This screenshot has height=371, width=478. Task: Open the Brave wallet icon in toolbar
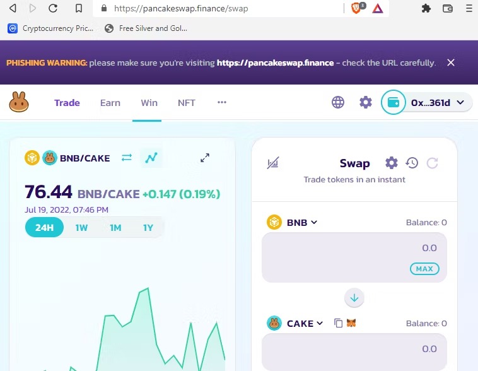[x=448, y=8]
